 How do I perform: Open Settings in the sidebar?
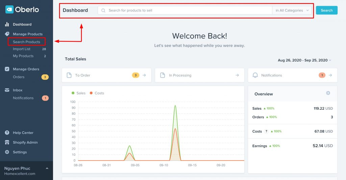(x=20, y=152)
